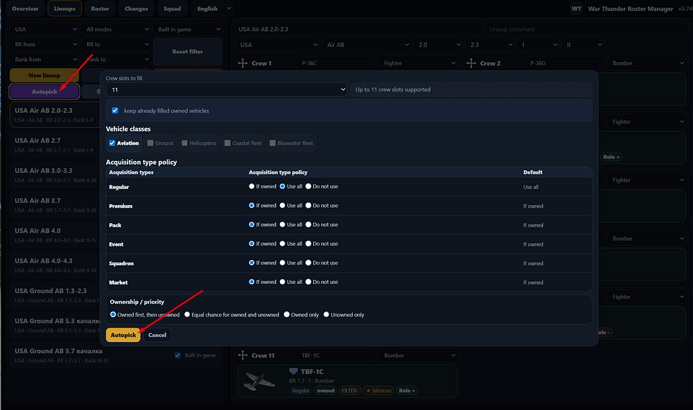The height and width of the screenshot is (410, 693).
Task: Open the Air AB mode dropdown
Action: [367, 44]
